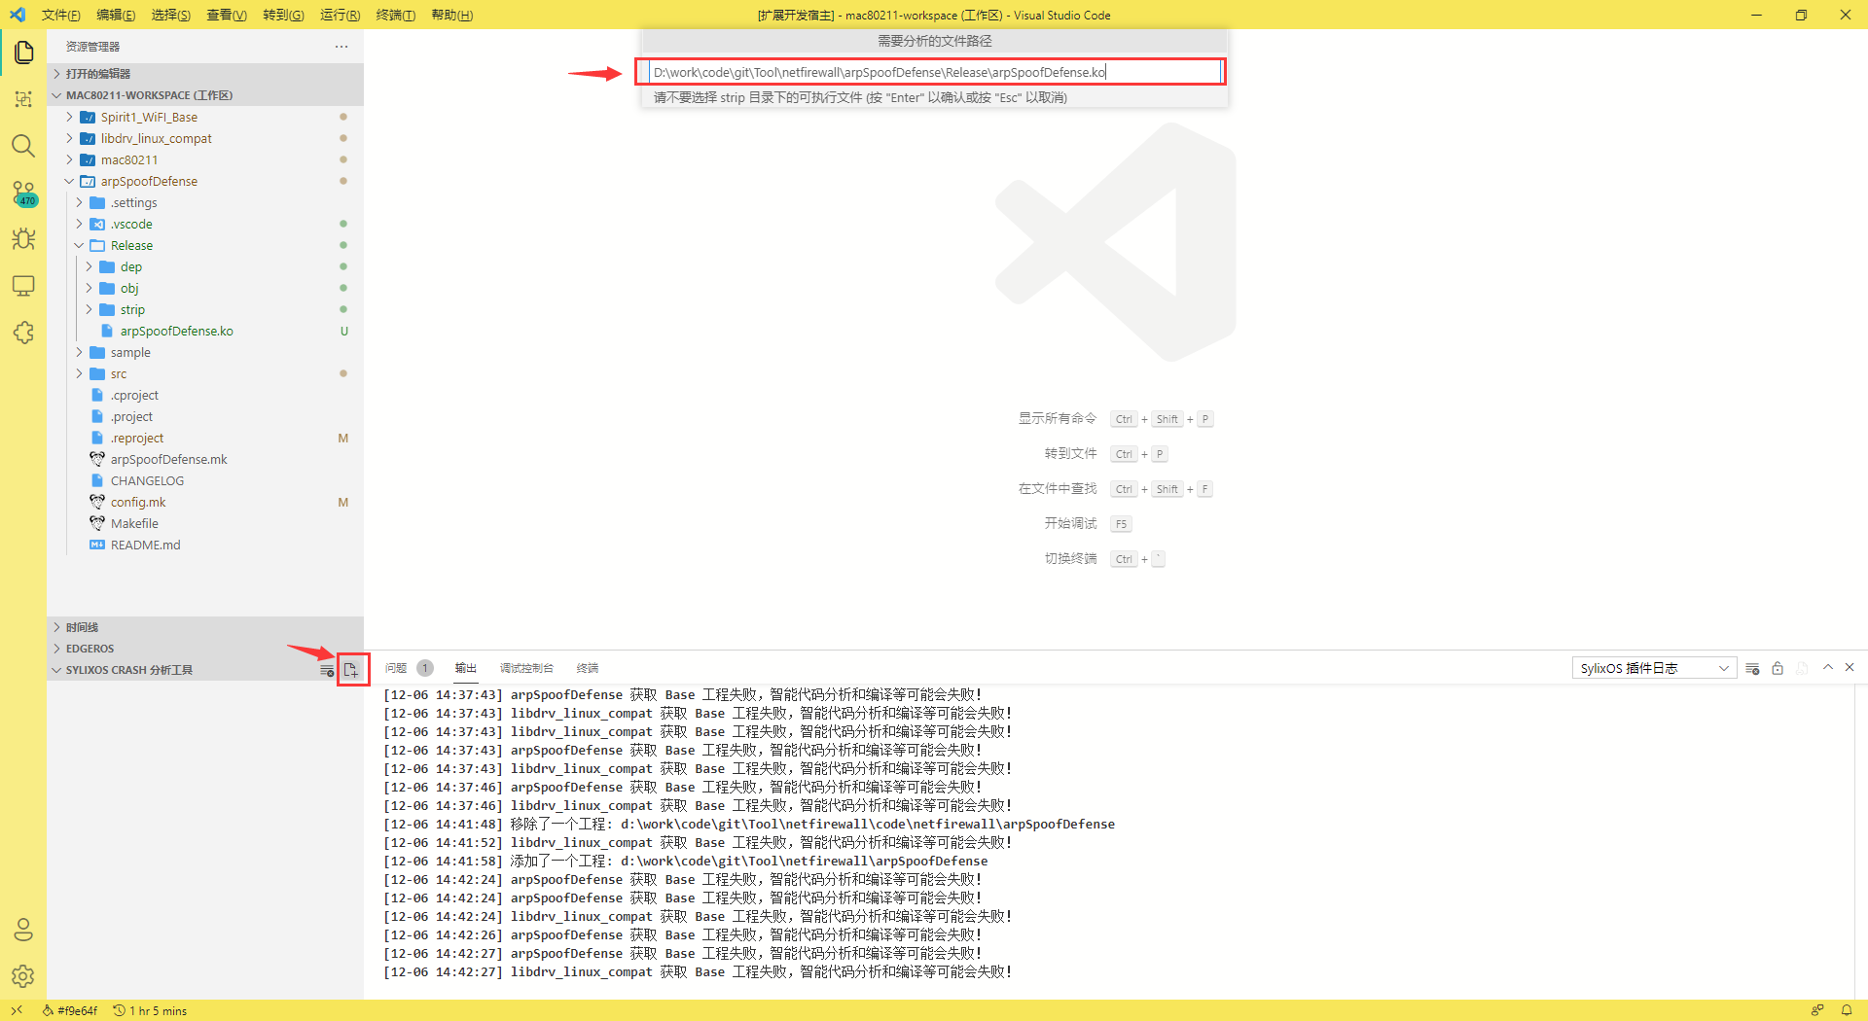Expand the src folder
The height and width of the screenshot is (1021, 1868).
(x=205, y=373)
